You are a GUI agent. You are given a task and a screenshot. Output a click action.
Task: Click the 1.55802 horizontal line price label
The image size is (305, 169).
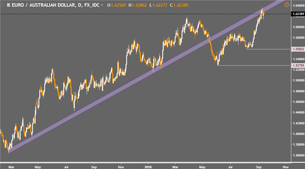point(298,49)
